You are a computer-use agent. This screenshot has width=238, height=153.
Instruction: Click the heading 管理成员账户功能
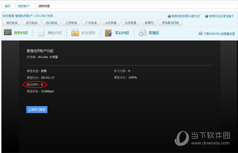coord(40,51)
